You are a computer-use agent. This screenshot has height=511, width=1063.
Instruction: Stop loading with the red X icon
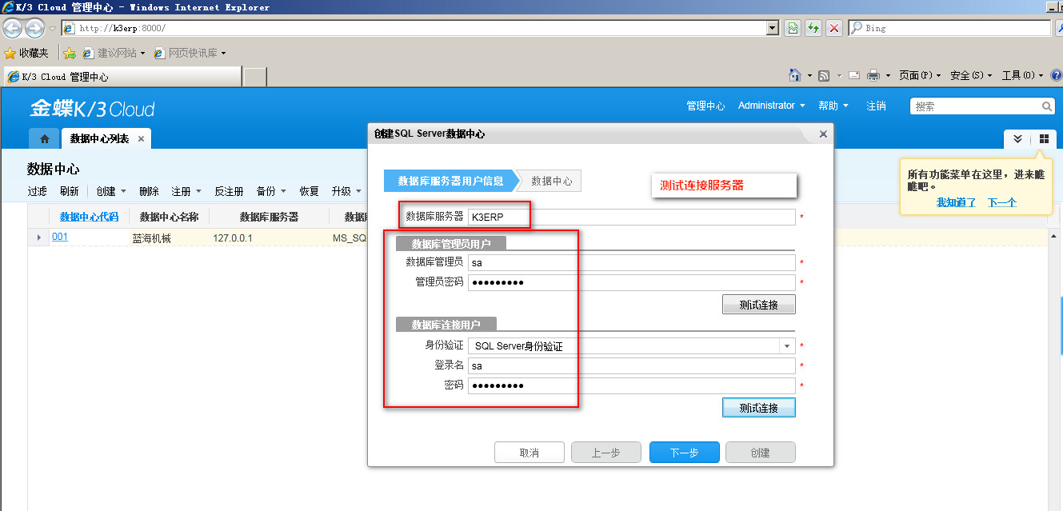point(834,28)
